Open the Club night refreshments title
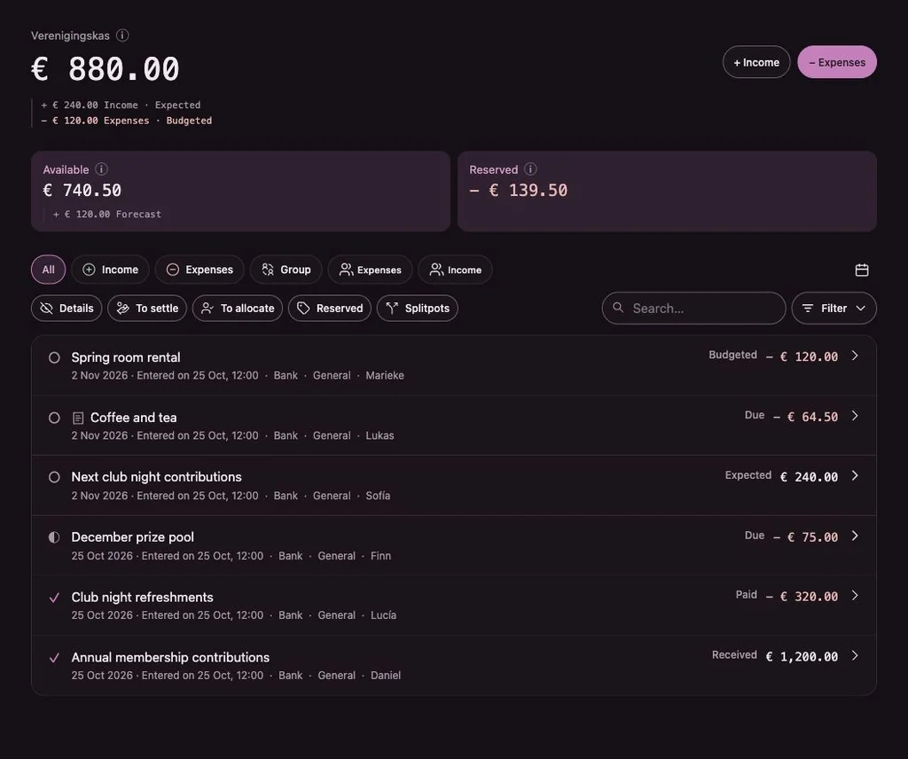 tap(142, 597)
